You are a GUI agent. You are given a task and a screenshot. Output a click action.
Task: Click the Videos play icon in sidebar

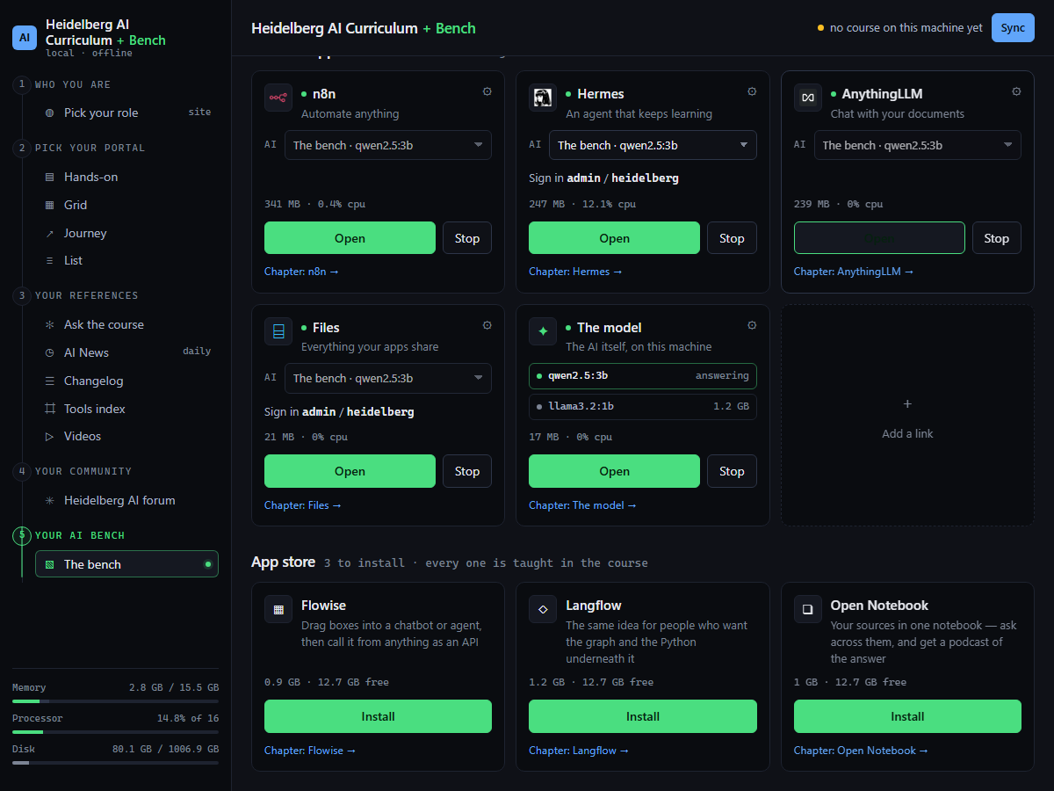pyautogui.click(x=49, y=436)
